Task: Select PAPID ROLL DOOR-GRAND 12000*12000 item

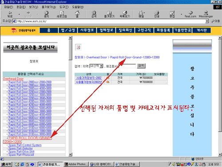Action: click(28, 140)
